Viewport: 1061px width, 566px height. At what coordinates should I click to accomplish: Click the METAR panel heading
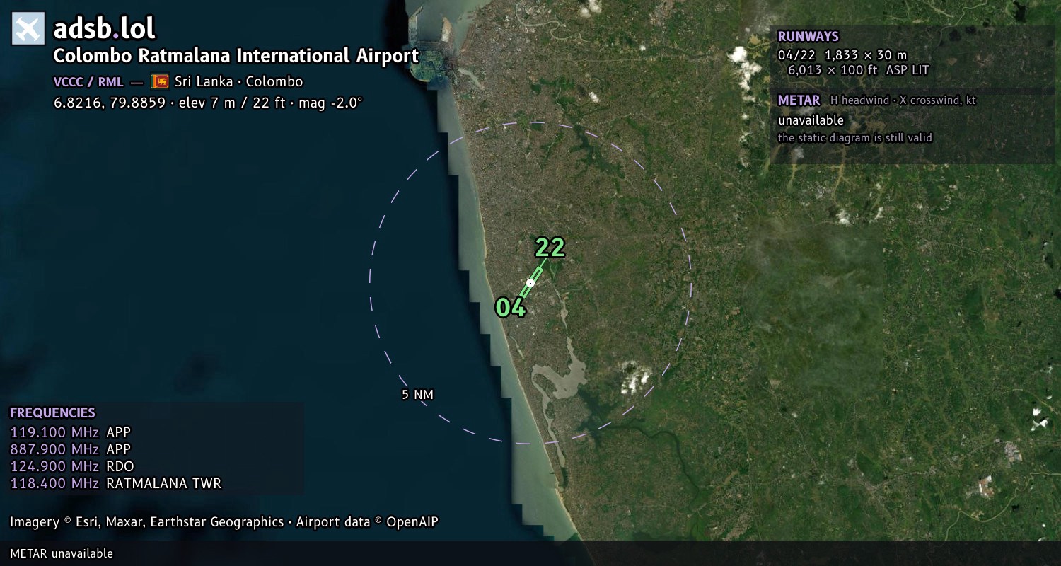(x=799, y=100)
